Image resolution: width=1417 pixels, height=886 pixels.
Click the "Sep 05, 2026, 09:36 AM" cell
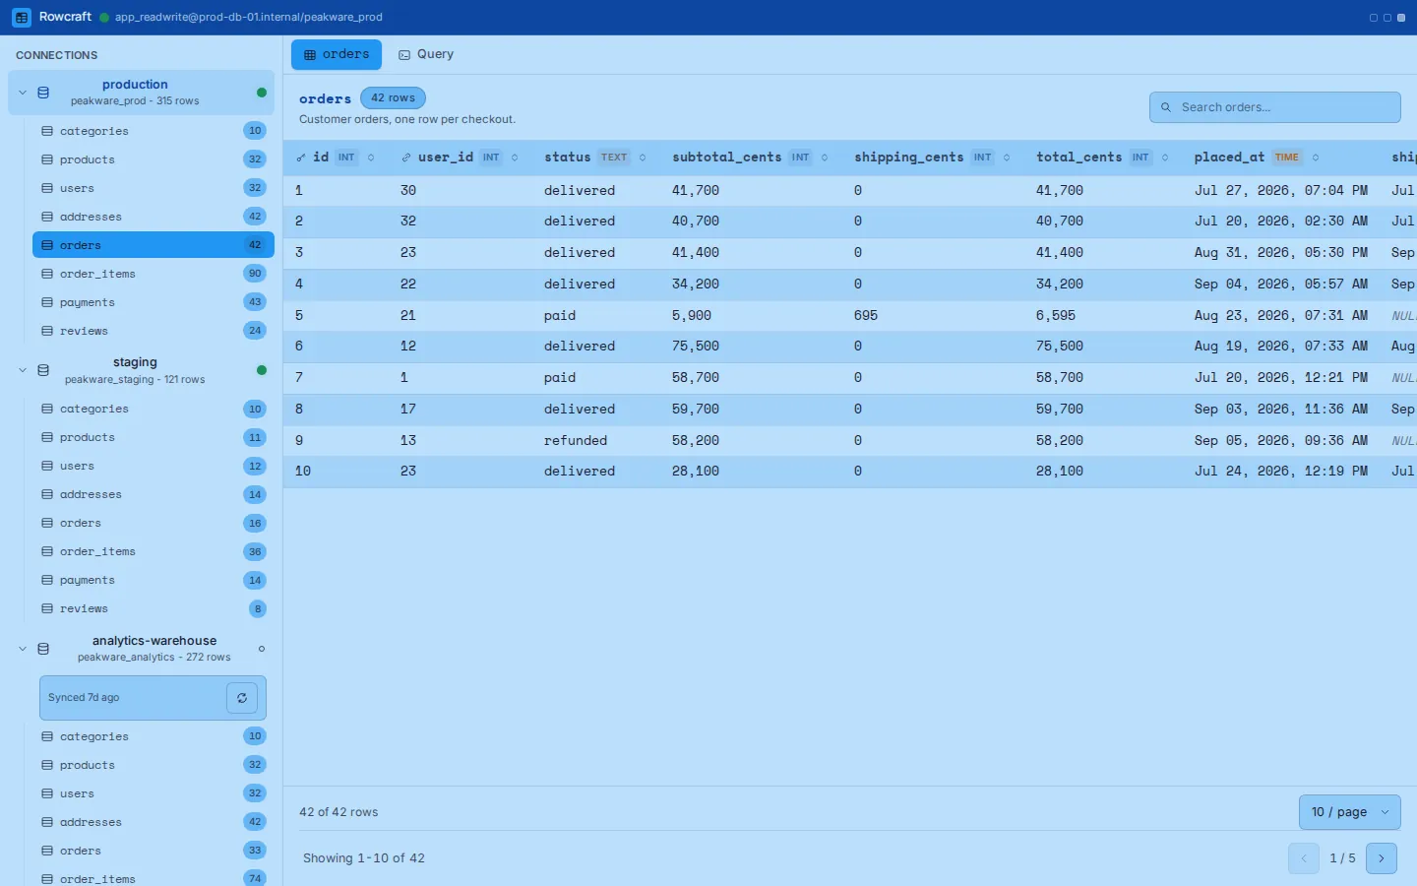tap(1281, 440)
